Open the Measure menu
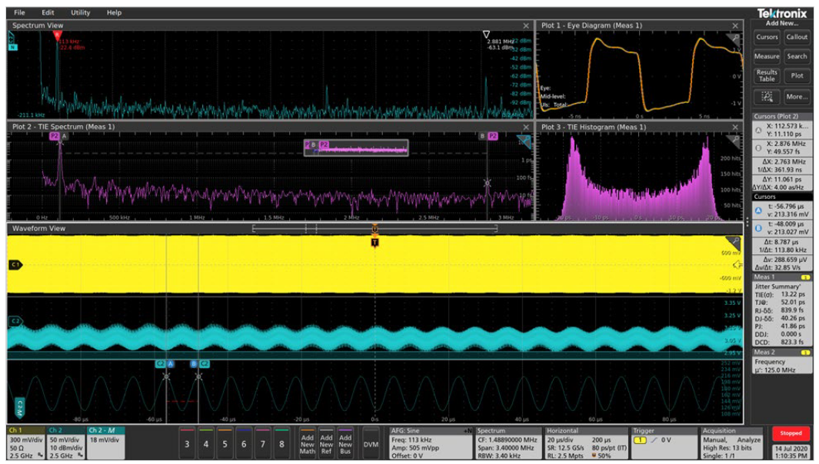The image size is (819, 464). coord(765,56)
